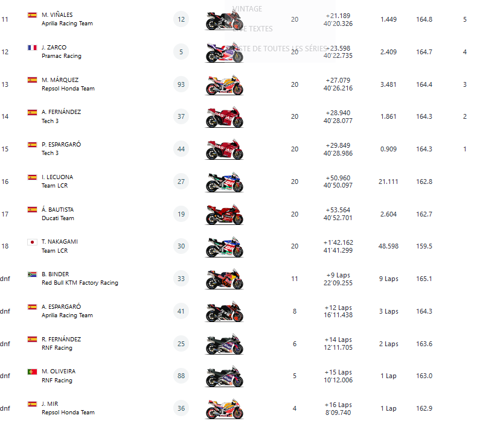Click the Japanese flag beside T. Nakagami
Image resolution: width=480 pixels, height=427 pixels.
32,242
